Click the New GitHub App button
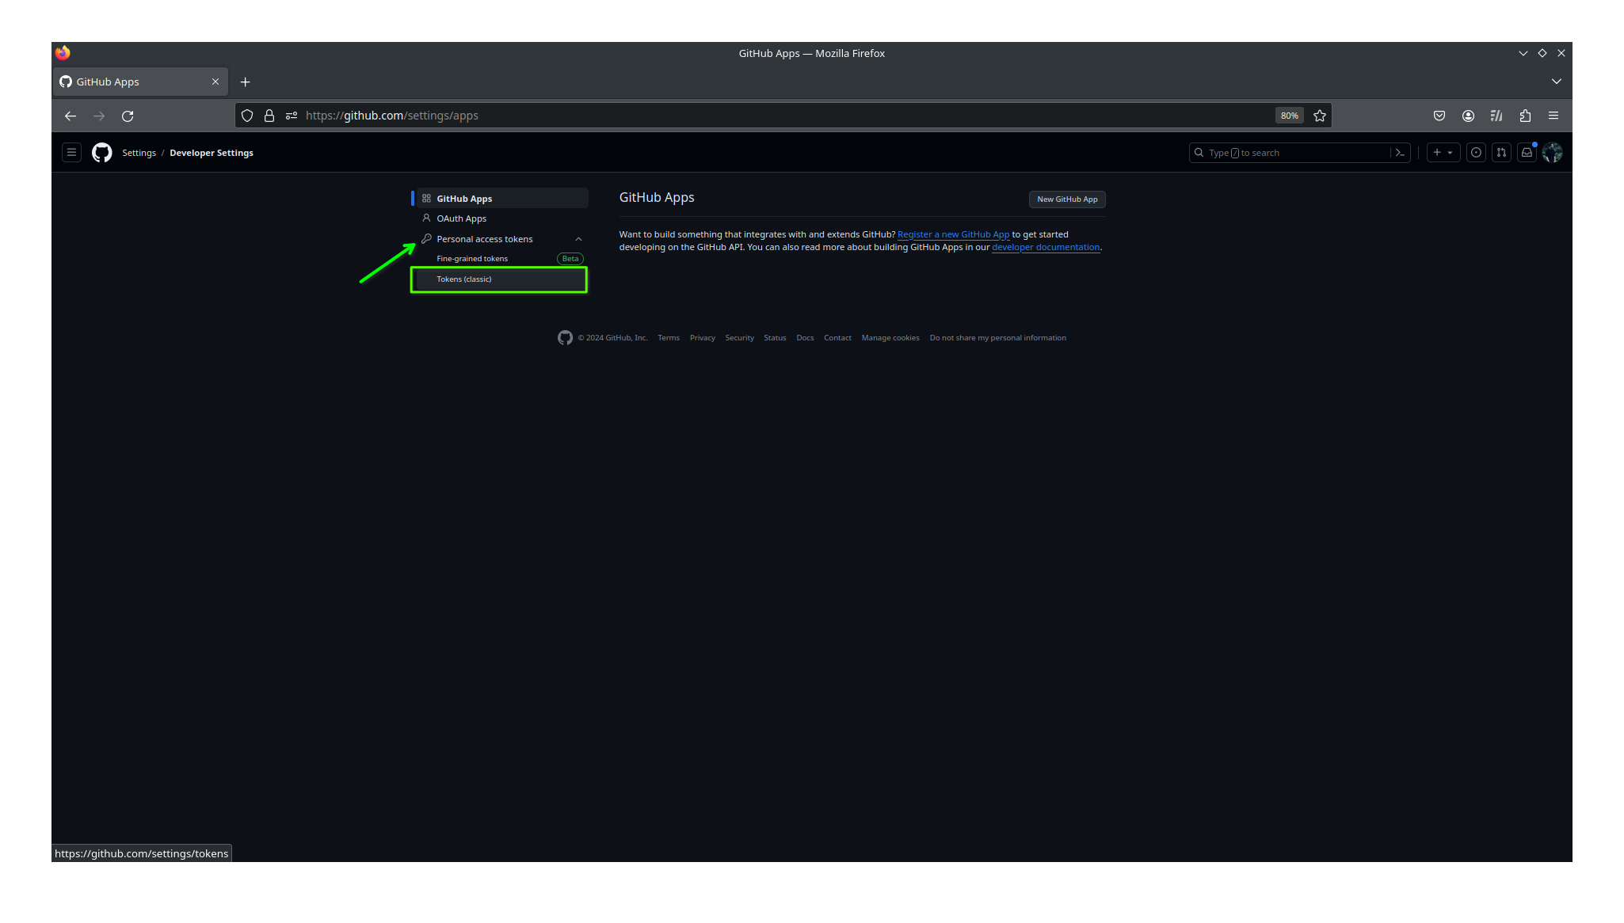The width and height of the screenshot is (1624, 923). point(1067,199)
